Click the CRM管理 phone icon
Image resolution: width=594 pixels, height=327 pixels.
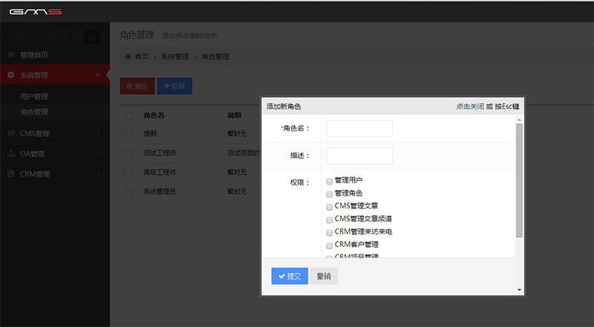pyautogui.click(x=10, y=174)
